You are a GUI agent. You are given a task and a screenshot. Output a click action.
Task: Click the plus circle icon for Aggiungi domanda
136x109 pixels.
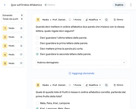pyautogui.click(x=70, y=73)
